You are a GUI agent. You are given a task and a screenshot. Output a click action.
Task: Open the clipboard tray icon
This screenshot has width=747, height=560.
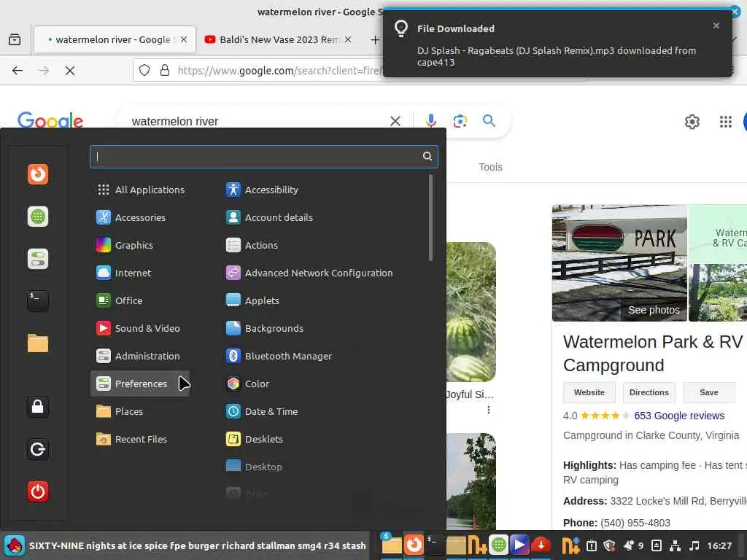tap(592, 545)
